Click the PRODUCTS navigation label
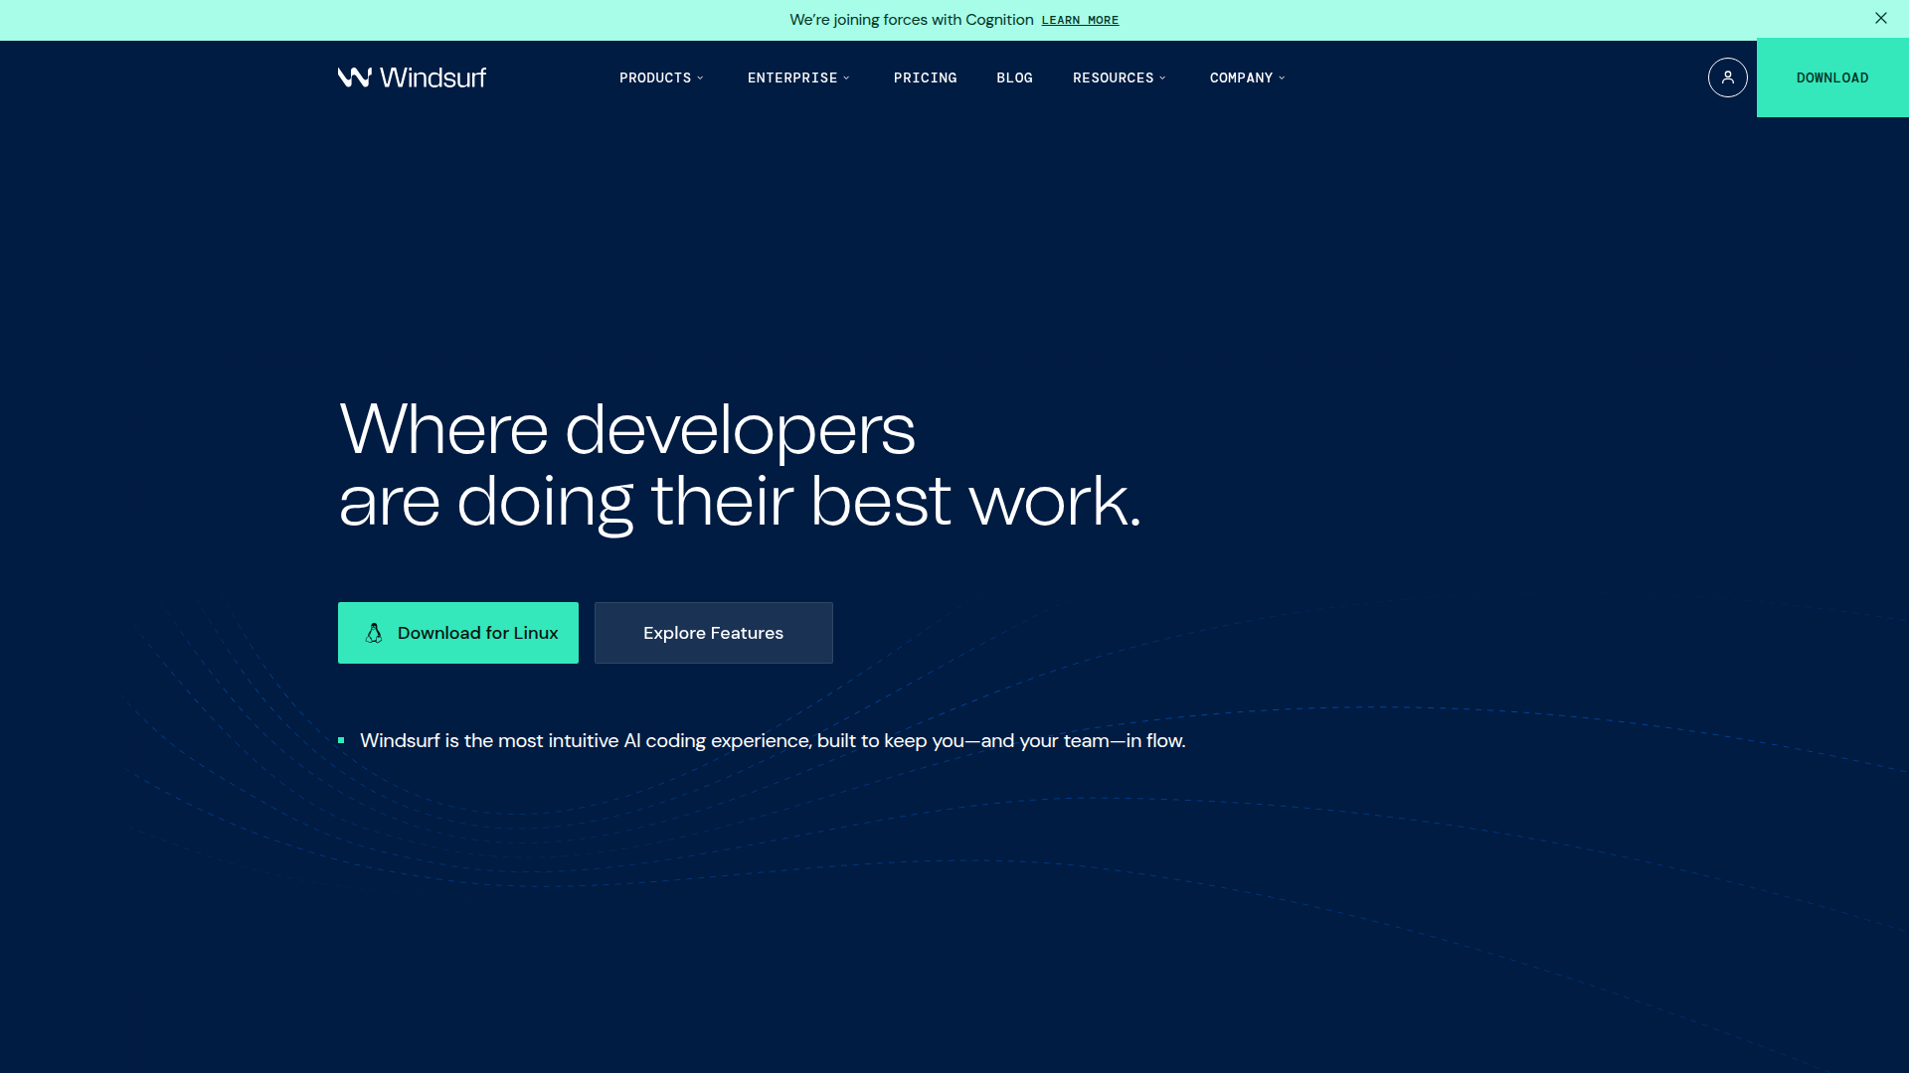The width and height of the screenshot is (1909, 1073). click(x=654, y=77)
